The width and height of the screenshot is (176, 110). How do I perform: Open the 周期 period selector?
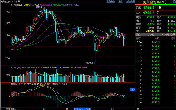[x=120, y=1]
